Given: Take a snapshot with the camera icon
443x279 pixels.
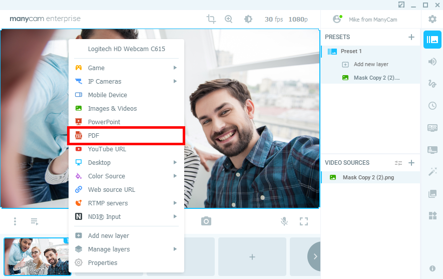Looking at the screenshot, I should pyautogui.click(x=206, y=221).
